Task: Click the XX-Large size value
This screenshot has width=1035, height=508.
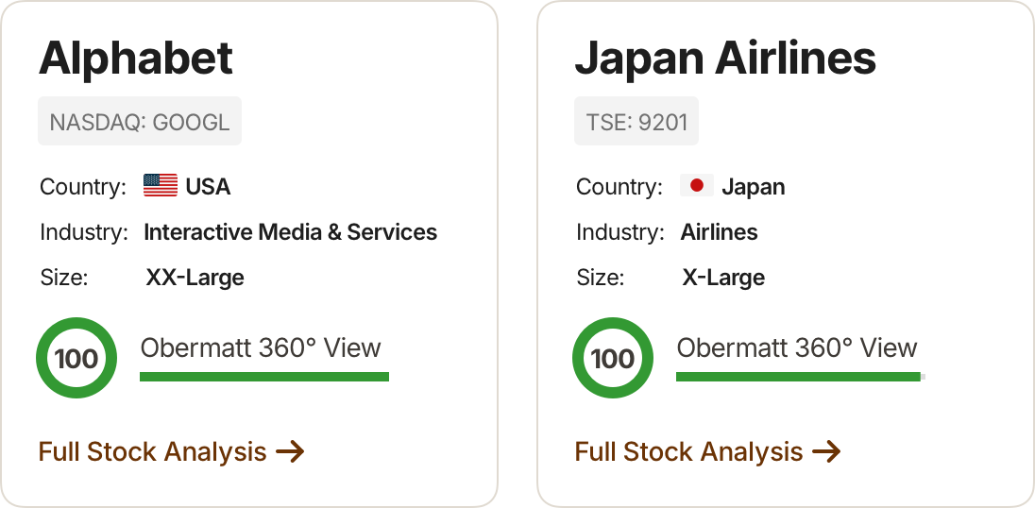Action: 195,277
